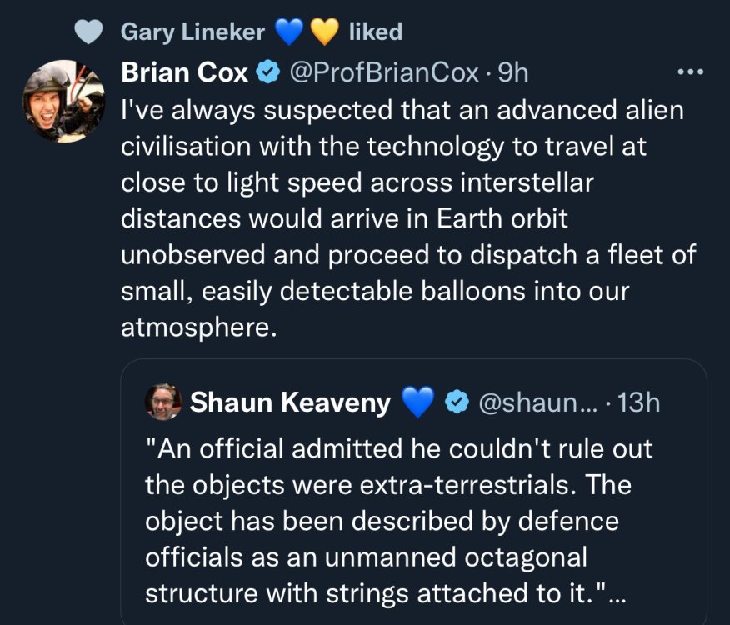Click blue heart emoji beside Shaun Keaveny
Image resolution: width=730 pixels, height=625 pixels.
[x=418, y=403]
